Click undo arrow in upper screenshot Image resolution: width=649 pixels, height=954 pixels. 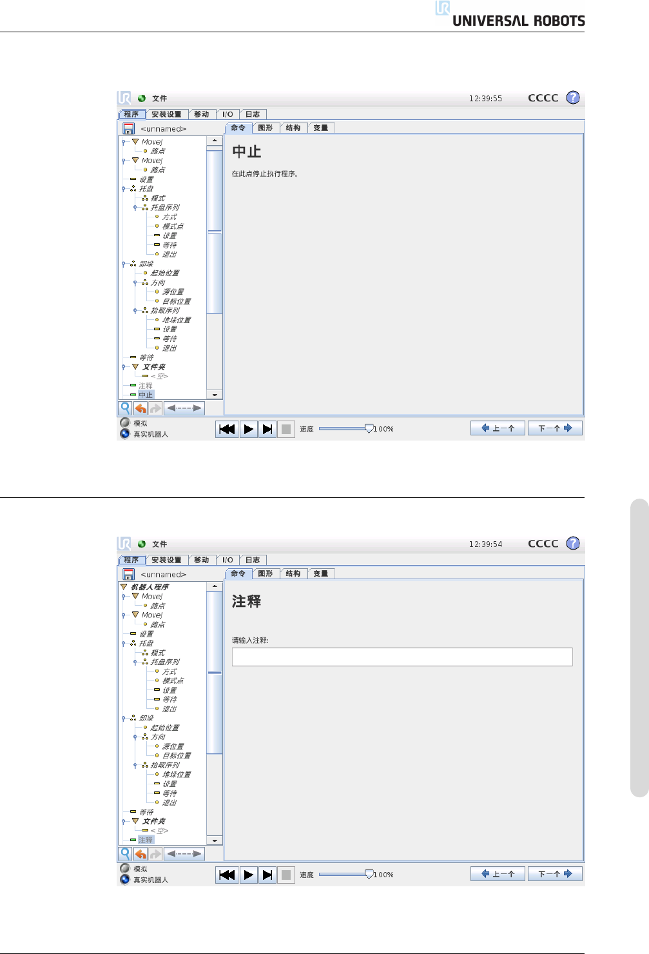point(140,408)
